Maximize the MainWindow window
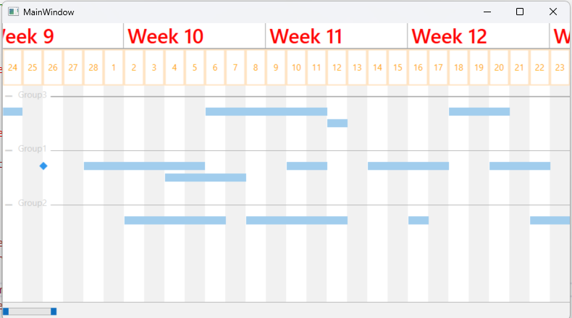The height and width of the screenshot is (318, 572). (520, 12)
